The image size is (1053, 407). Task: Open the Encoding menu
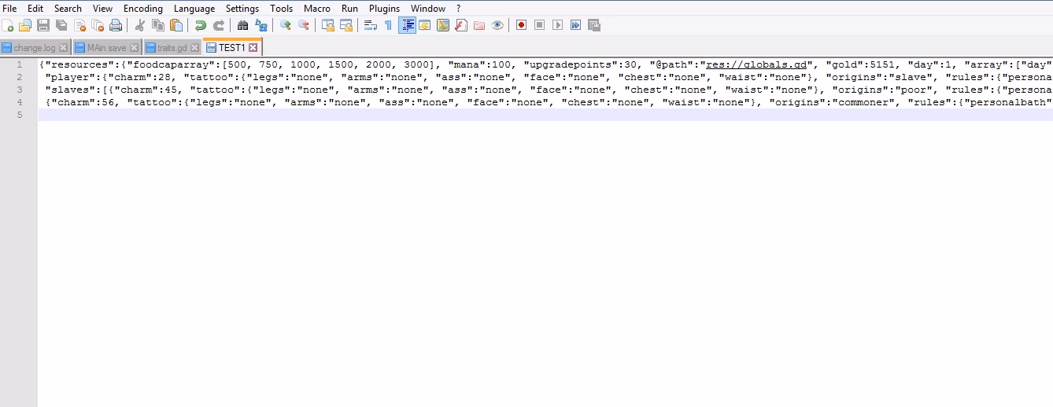tap(142, 8)
